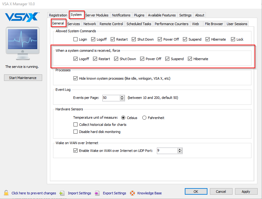Click the Import Settings link

tap(80, 193)
